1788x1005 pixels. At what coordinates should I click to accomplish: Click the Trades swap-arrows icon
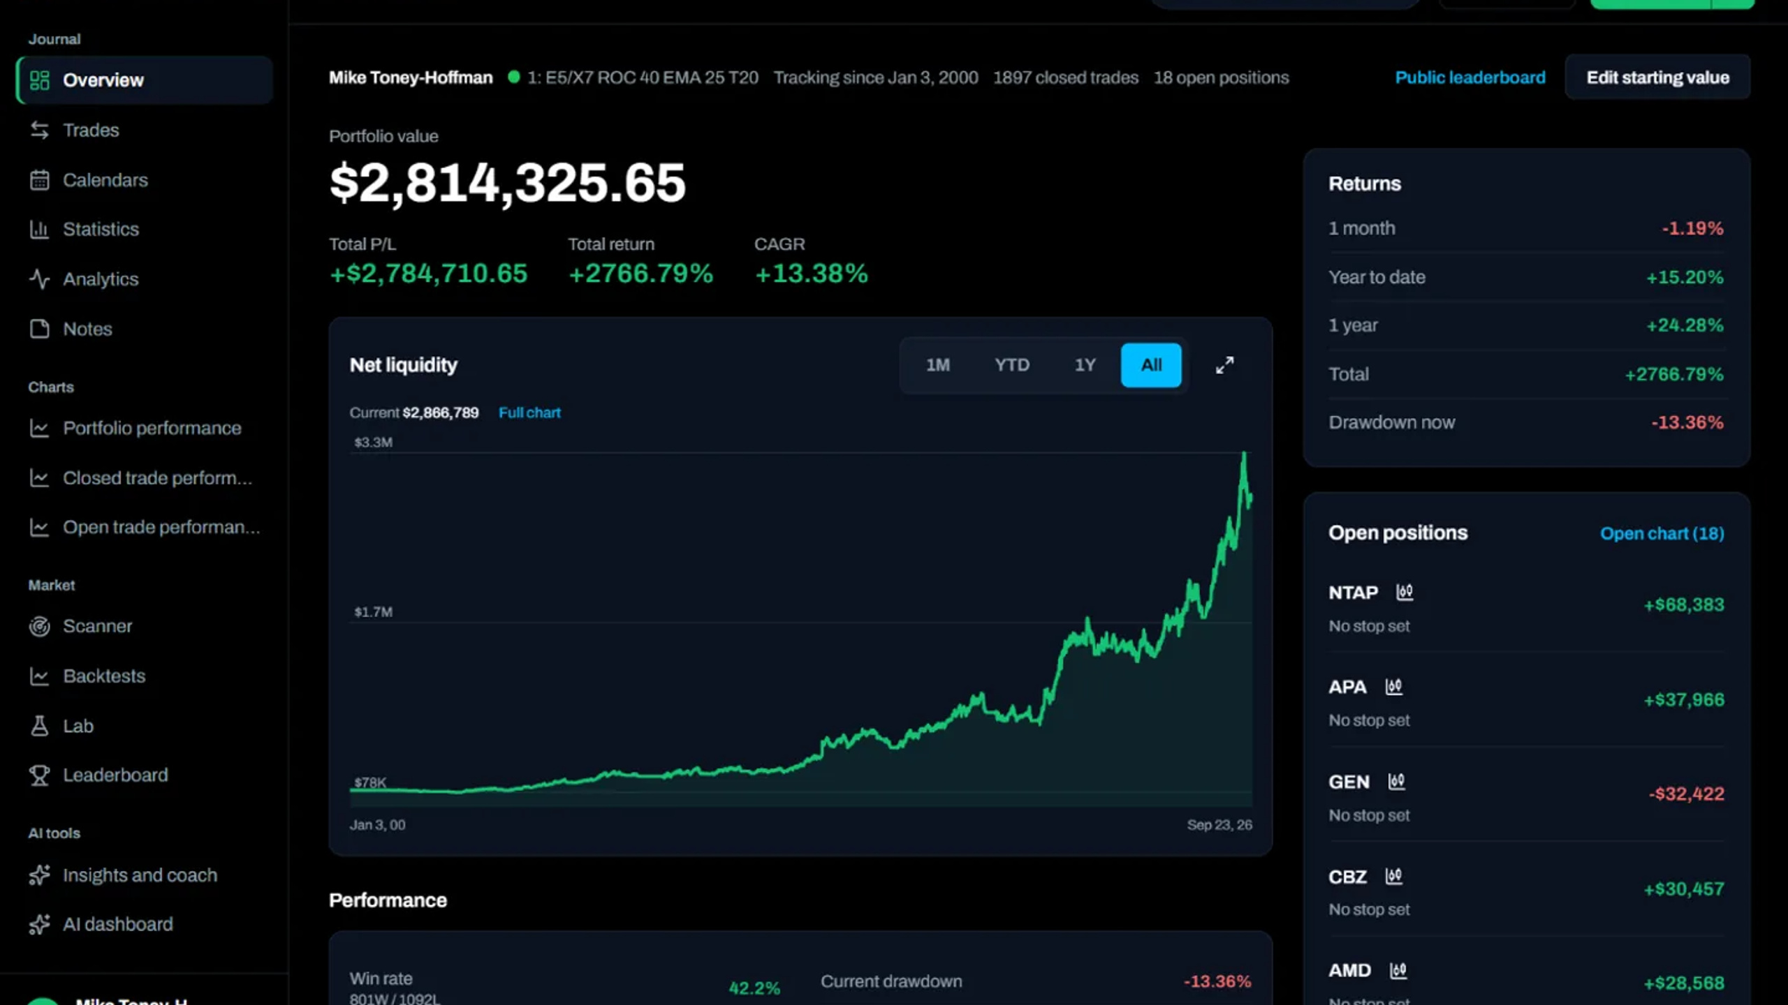tap(40, 130)
